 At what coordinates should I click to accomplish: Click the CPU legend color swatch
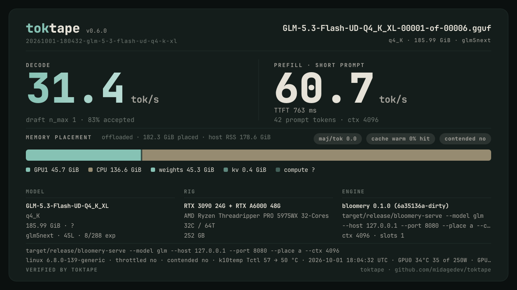click(90, 170)
